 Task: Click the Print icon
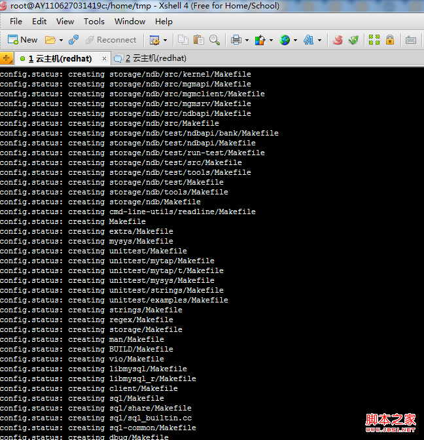[x=236, y=39]
